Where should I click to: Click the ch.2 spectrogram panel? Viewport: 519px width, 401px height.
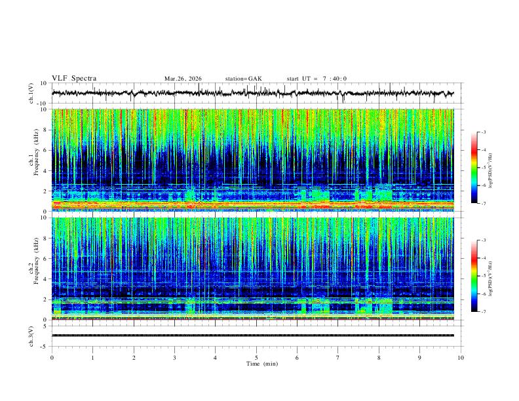click(253, 269)
